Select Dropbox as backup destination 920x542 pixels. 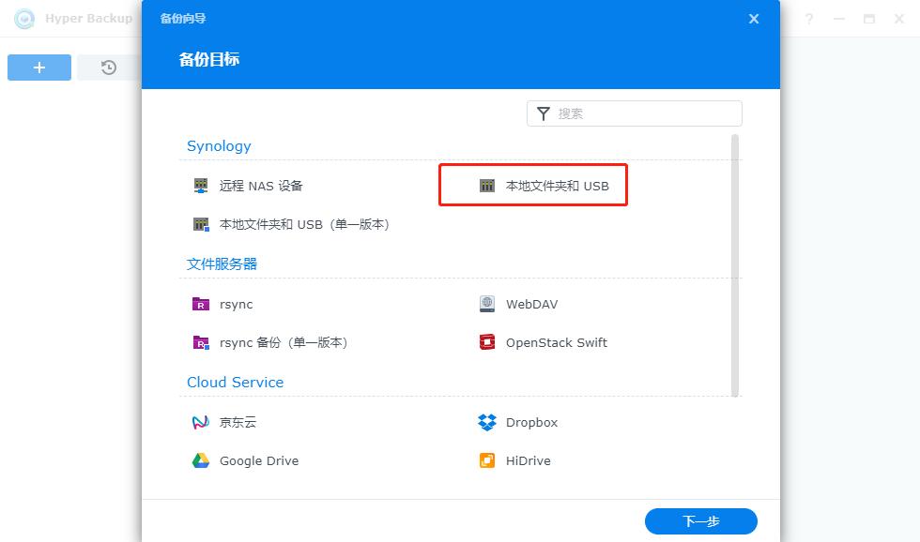click(486, 422)
